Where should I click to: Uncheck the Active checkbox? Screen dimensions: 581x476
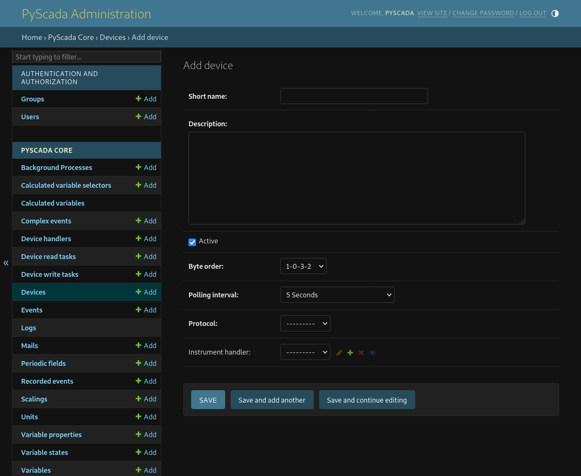coord(192,242)
